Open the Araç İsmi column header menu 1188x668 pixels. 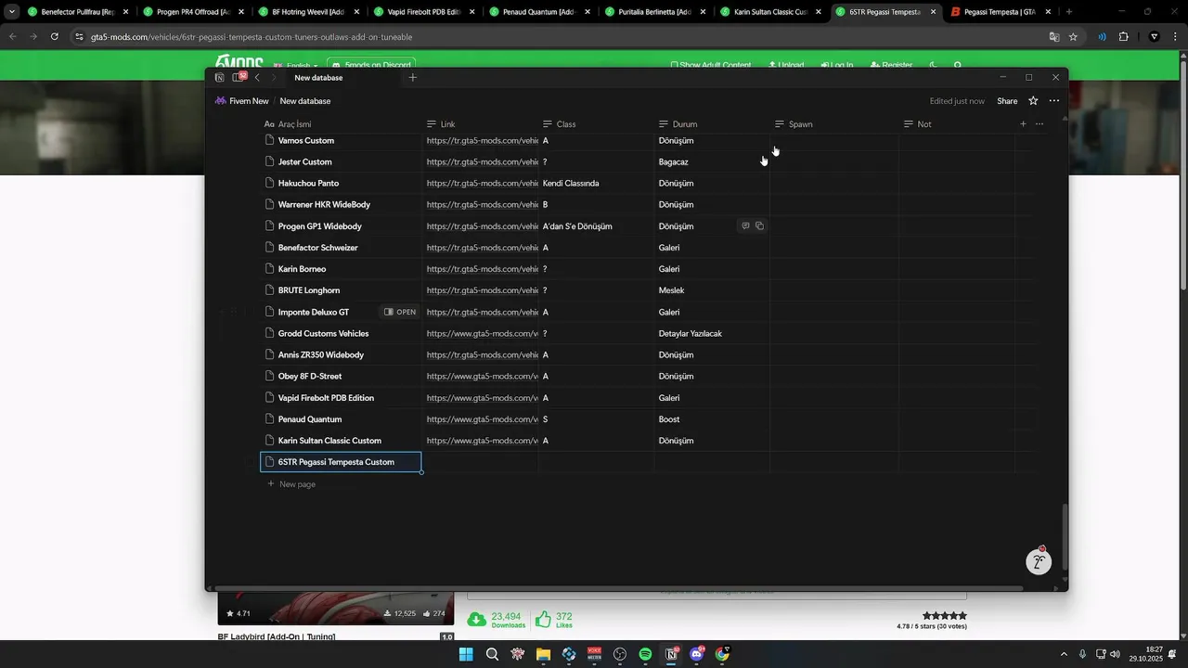[342, 124]
